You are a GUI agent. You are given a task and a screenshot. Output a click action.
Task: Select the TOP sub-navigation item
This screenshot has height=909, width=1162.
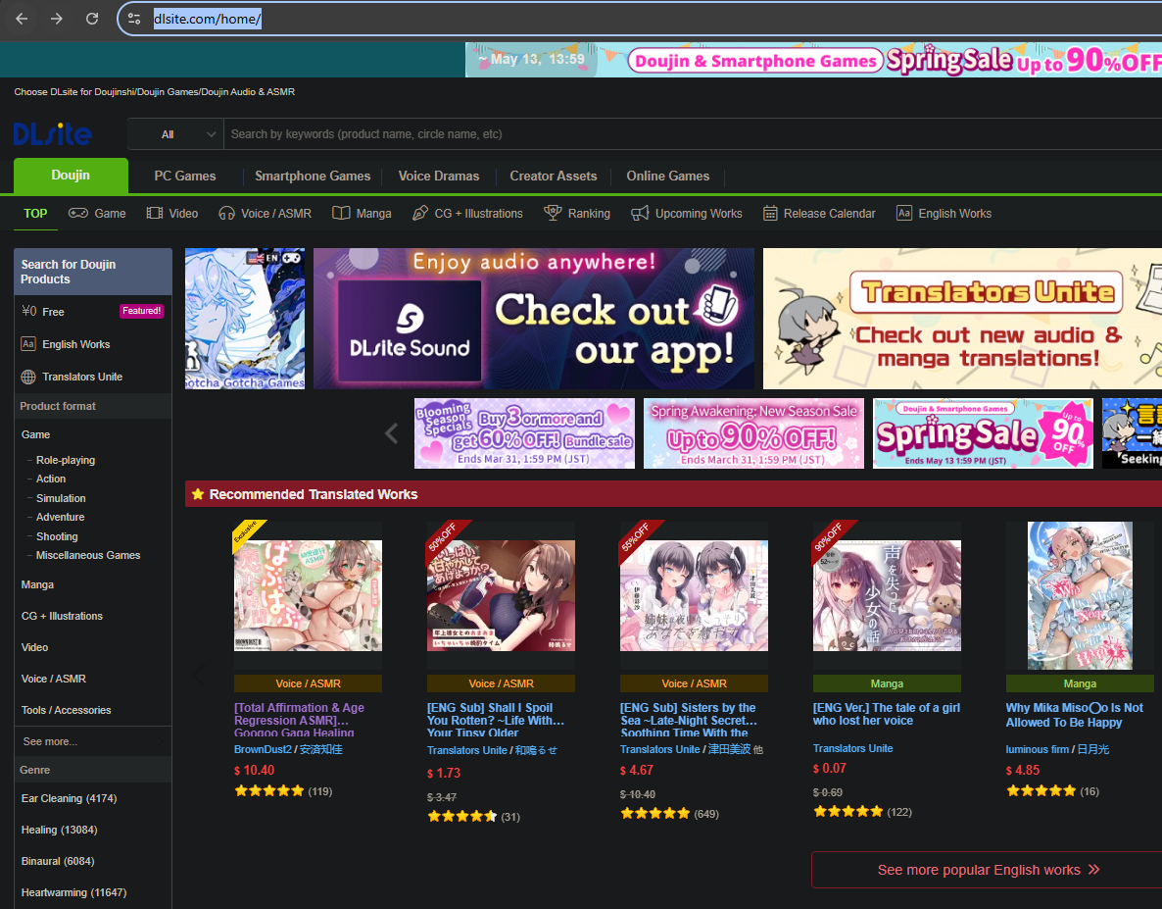click(x=35, y=214)
